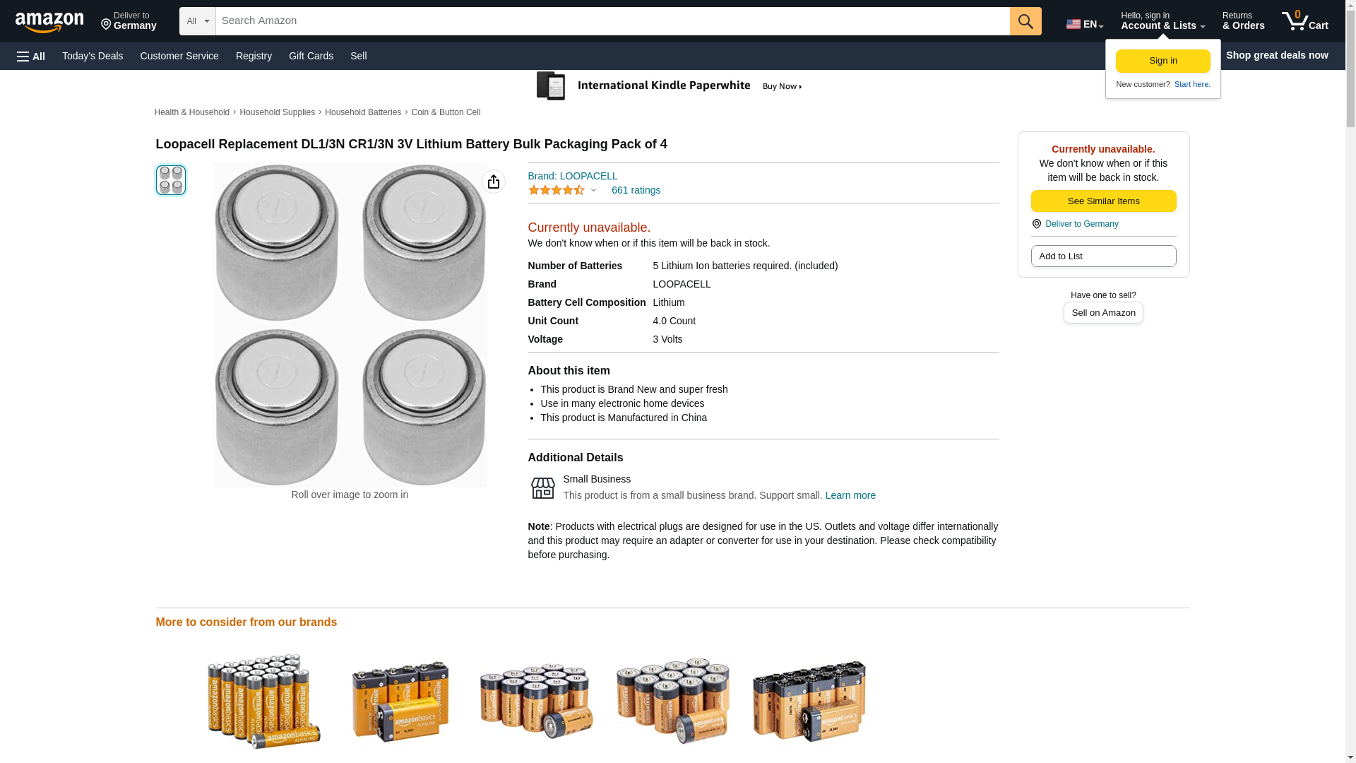Open the EN language selector

pos(1084,23)
